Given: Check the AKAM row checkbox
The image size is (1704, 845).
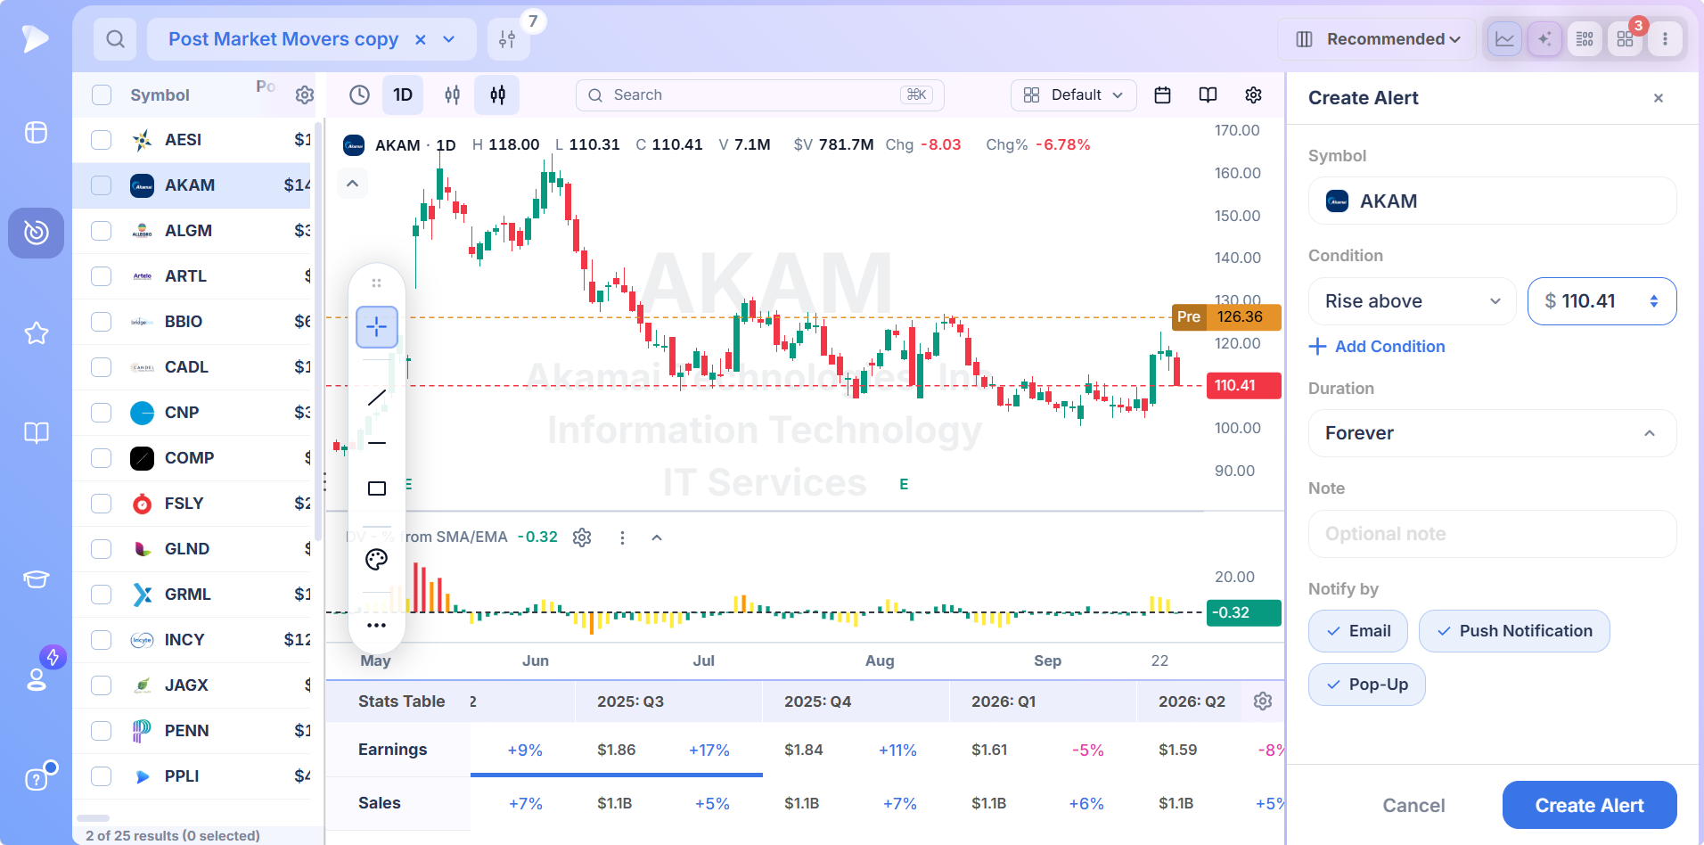Looking at the screenshot, I should (x=102, y=185).
